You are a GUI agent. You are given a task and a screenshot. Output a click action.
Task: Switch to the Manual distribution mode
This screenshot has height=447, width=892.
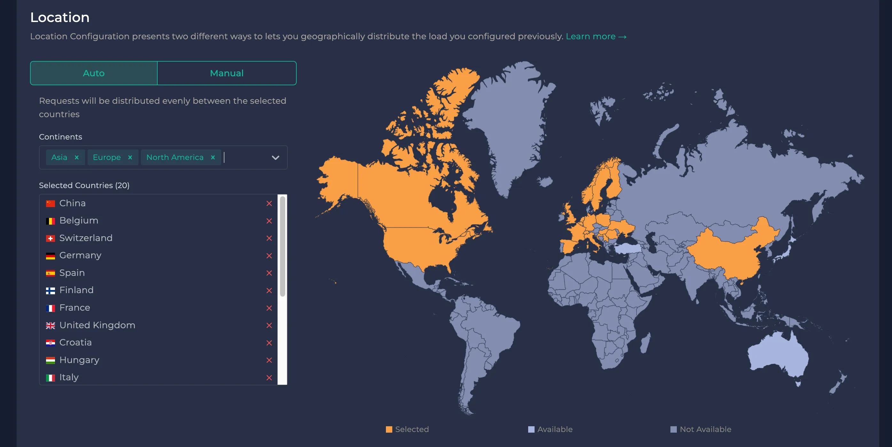pos(227,73)
